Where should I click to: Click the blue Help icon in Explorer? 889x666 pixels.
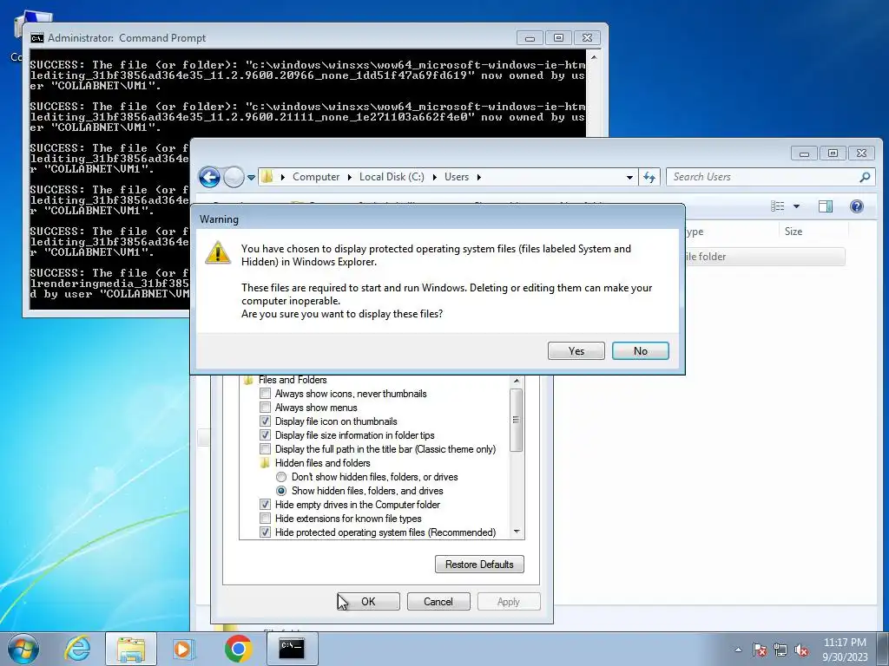click(x=857, y=206)
